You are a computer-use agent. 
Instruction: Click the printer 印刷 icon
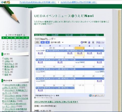pyautogui.click(x=84, y=42)
